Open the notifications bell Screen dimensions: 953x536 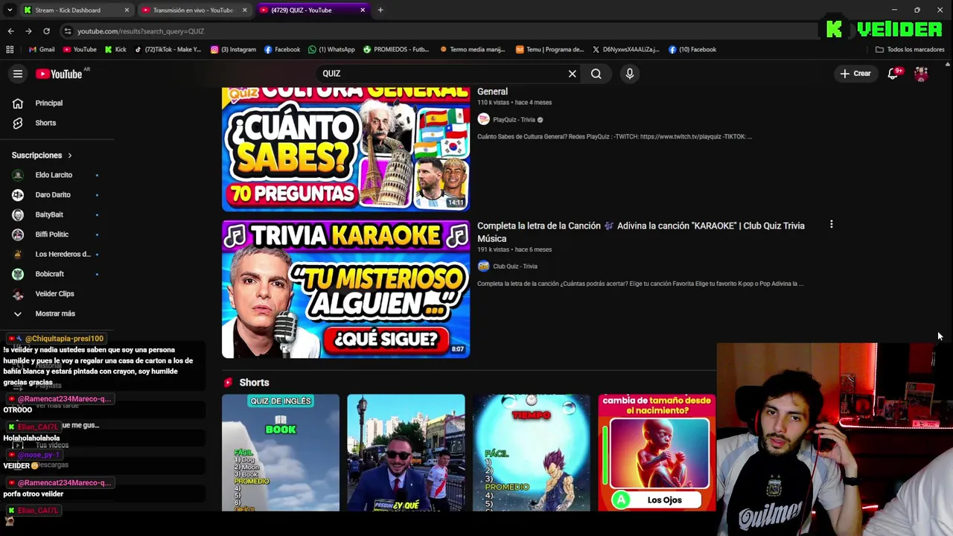[893, 74]
